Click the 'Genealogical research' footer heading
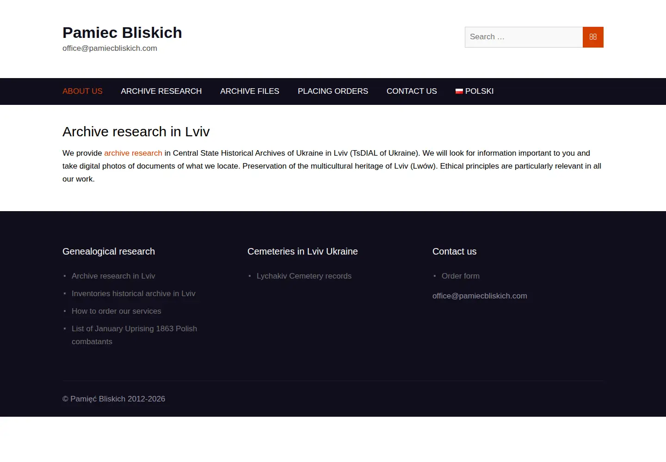This screenshot has width=666, height=462. [x=109, y=251]
